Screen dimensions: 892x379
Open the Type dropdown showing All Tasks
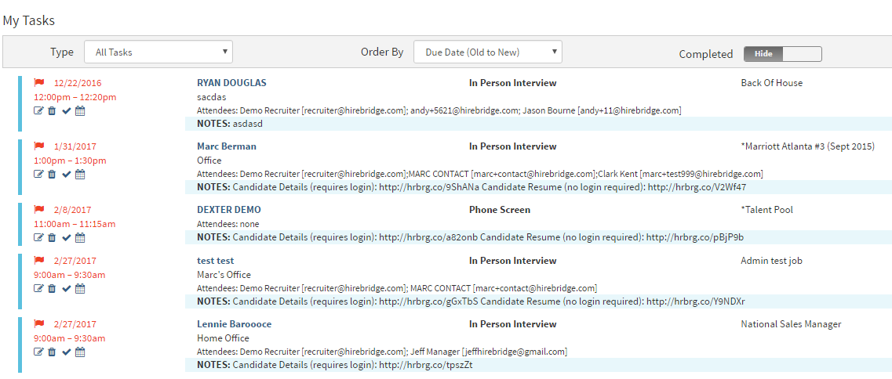(158, 52)
